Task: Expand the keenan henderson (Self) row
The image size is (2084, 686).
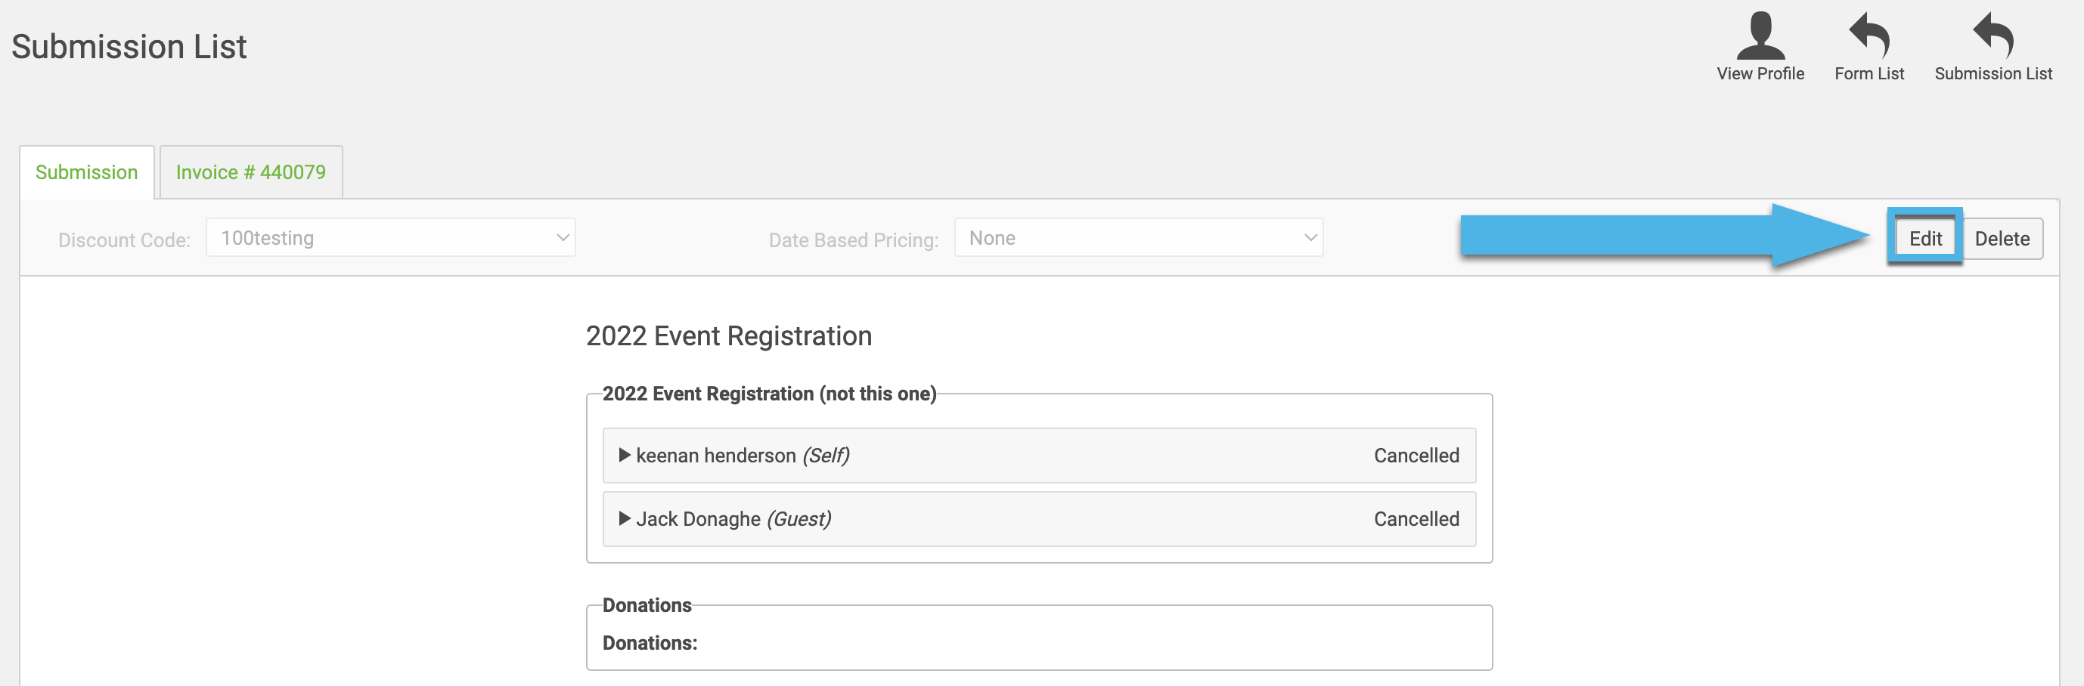Action: coord(1039,456)
